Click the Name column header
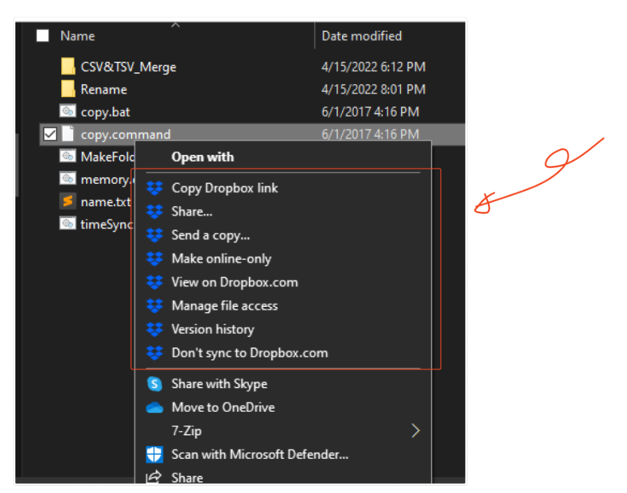 77,36
